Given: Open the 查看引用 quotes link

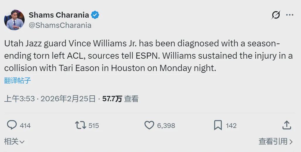Looking at the screenshot, I should [x=276, y=142].
